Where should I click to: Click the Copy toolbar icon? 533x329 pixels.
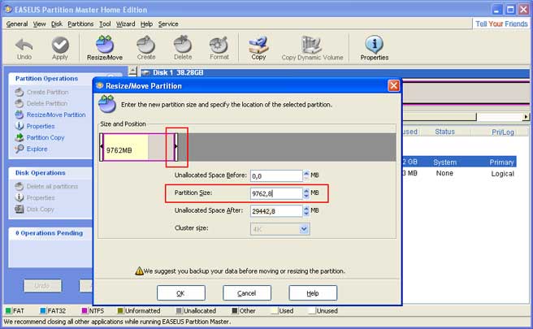[x=258, y=44]
